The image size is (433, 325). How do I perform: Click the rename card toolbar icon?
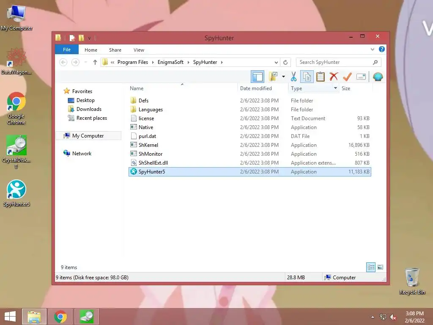[361, 77]
